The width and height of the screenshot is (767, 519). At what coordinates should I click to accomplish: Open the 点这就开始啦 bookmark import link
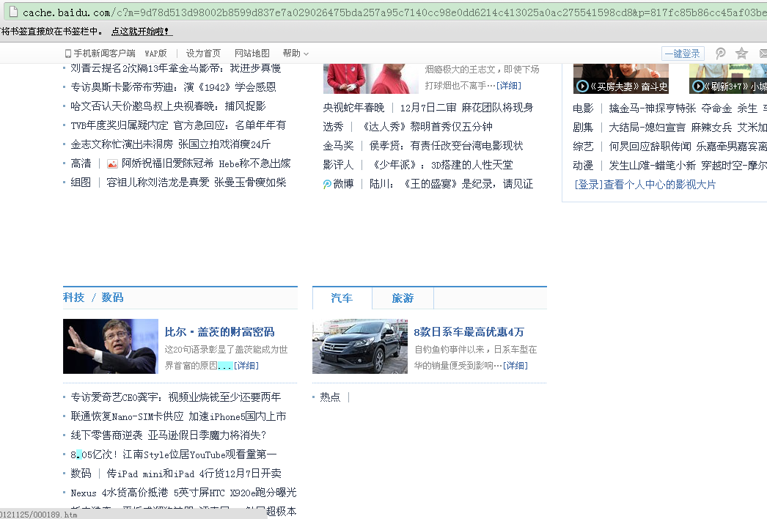[x=142, y=32]
